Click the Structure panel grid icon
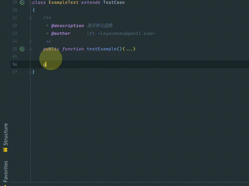The height and width of the screenshot is (186, 249). [x=5, y=150]
